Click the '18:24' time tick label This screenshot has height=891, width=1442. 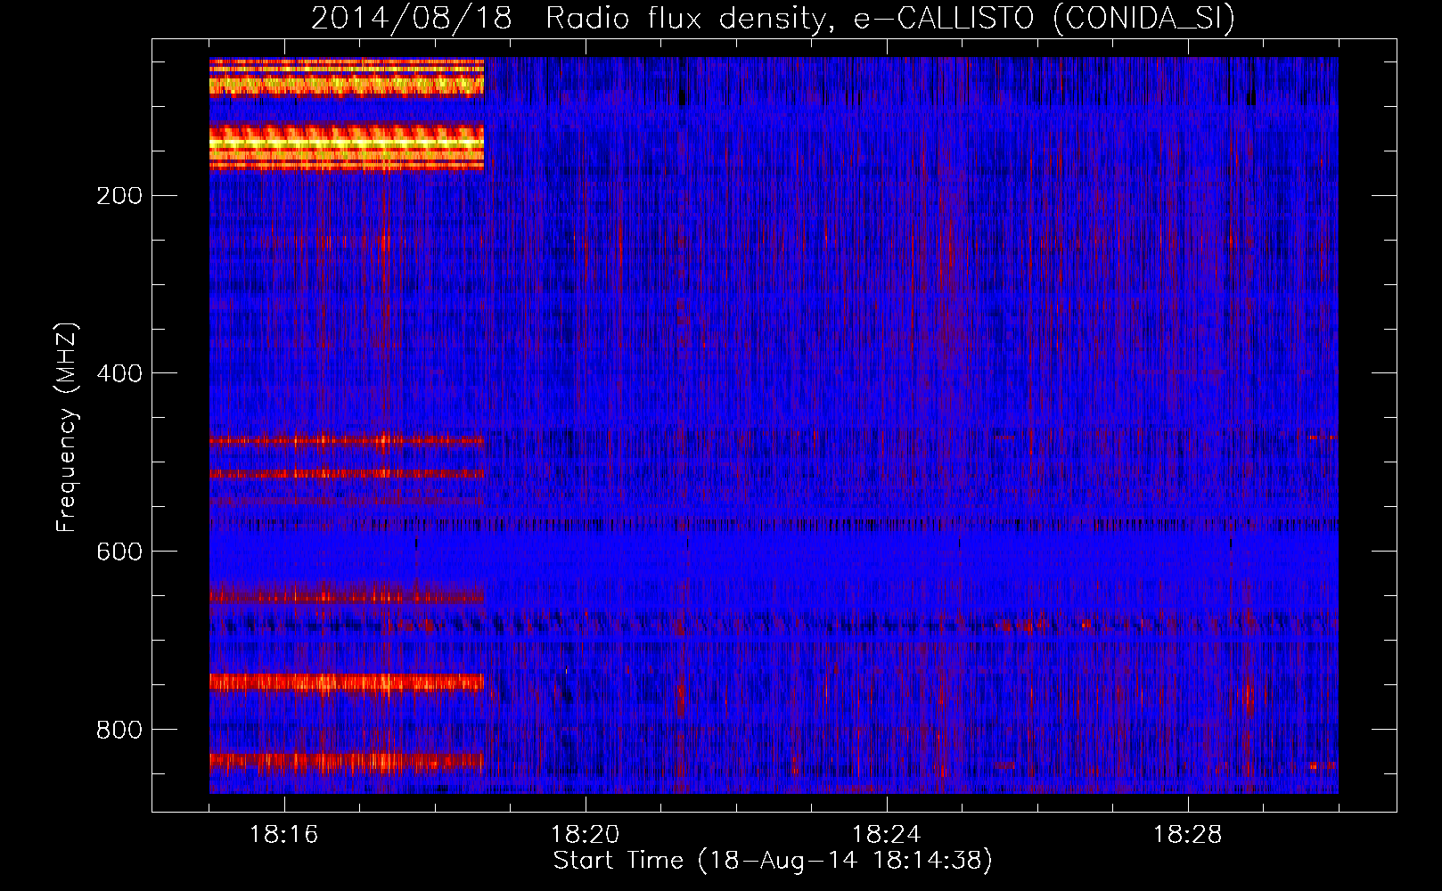coord(887,835)
